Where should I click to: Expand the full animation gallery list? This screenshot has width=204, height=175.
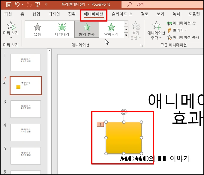(126, 35)
